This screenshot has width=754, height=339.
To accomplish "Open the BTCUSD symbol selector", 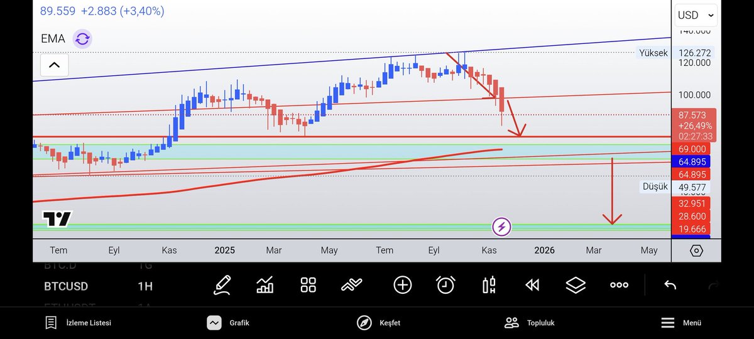I will [66, 286].
